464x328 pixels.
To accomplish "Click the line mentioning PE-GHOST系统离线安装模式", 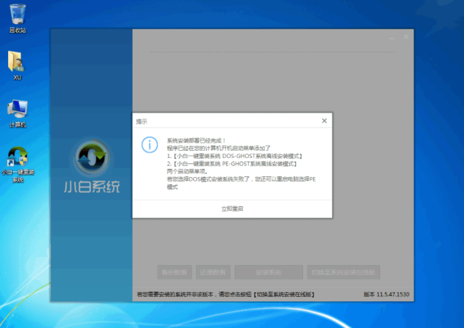I will 232,163.
